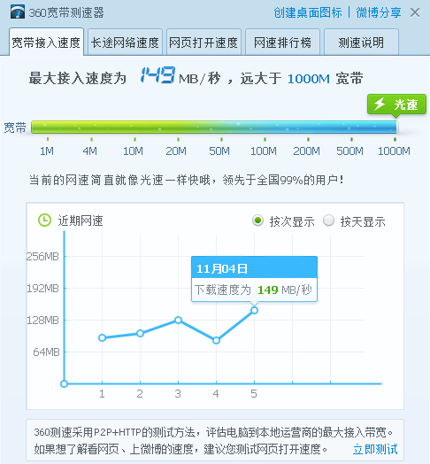Click the x-axis label 5 on the chart

click(254, 394)
